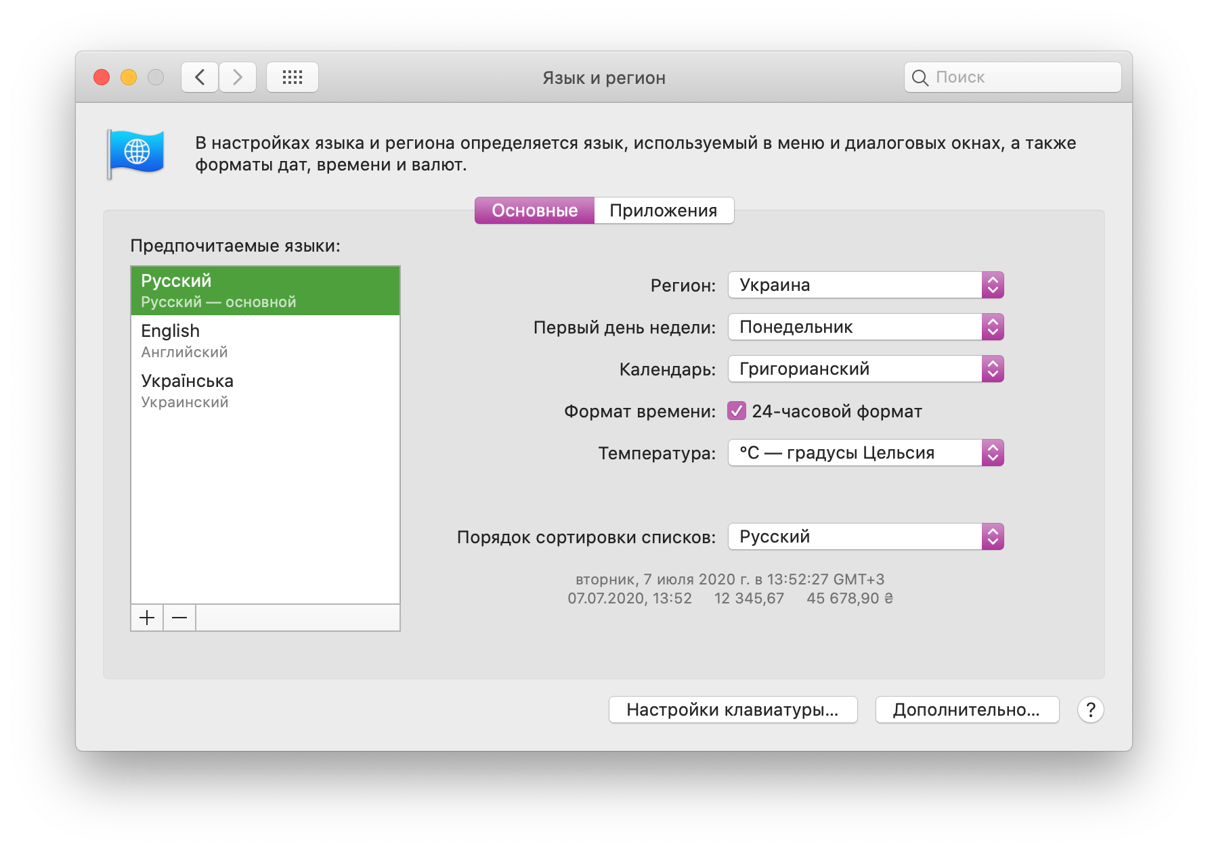Click the Настройки клавиатуры button
1208x851 pixels.
coord(733,710)
